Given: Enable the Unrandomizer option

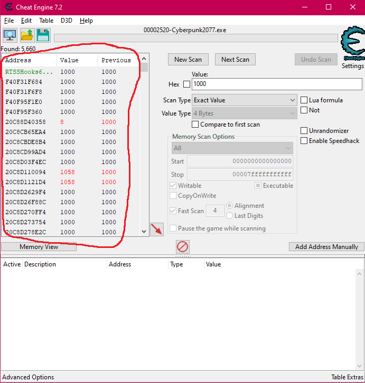Looking at the screenshot, I should [304, 131].
